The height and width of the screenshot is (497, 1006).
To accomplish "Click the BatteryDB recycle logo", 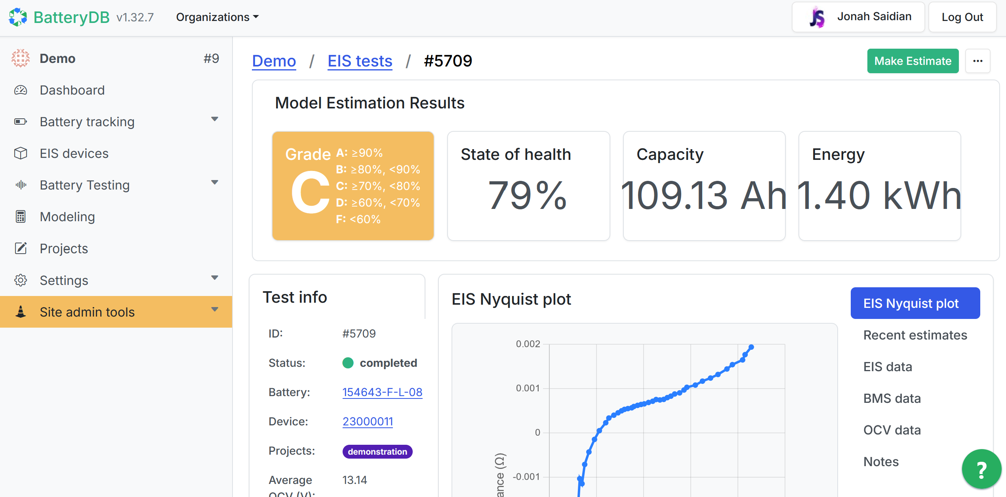I will coord(19,17).
